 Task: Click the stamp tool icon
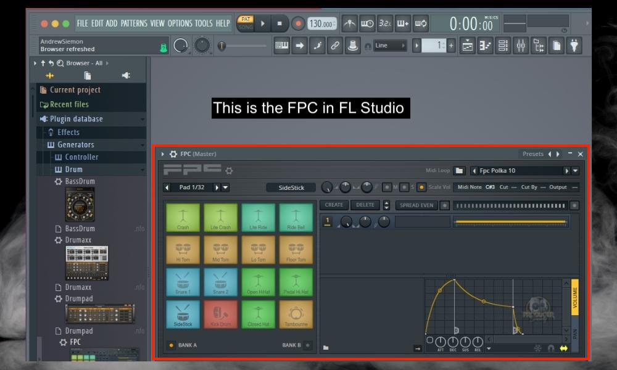[x=353, y=46]
